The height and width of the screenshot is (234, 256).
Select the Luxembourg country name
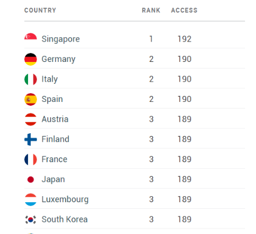tap(65, 199)
